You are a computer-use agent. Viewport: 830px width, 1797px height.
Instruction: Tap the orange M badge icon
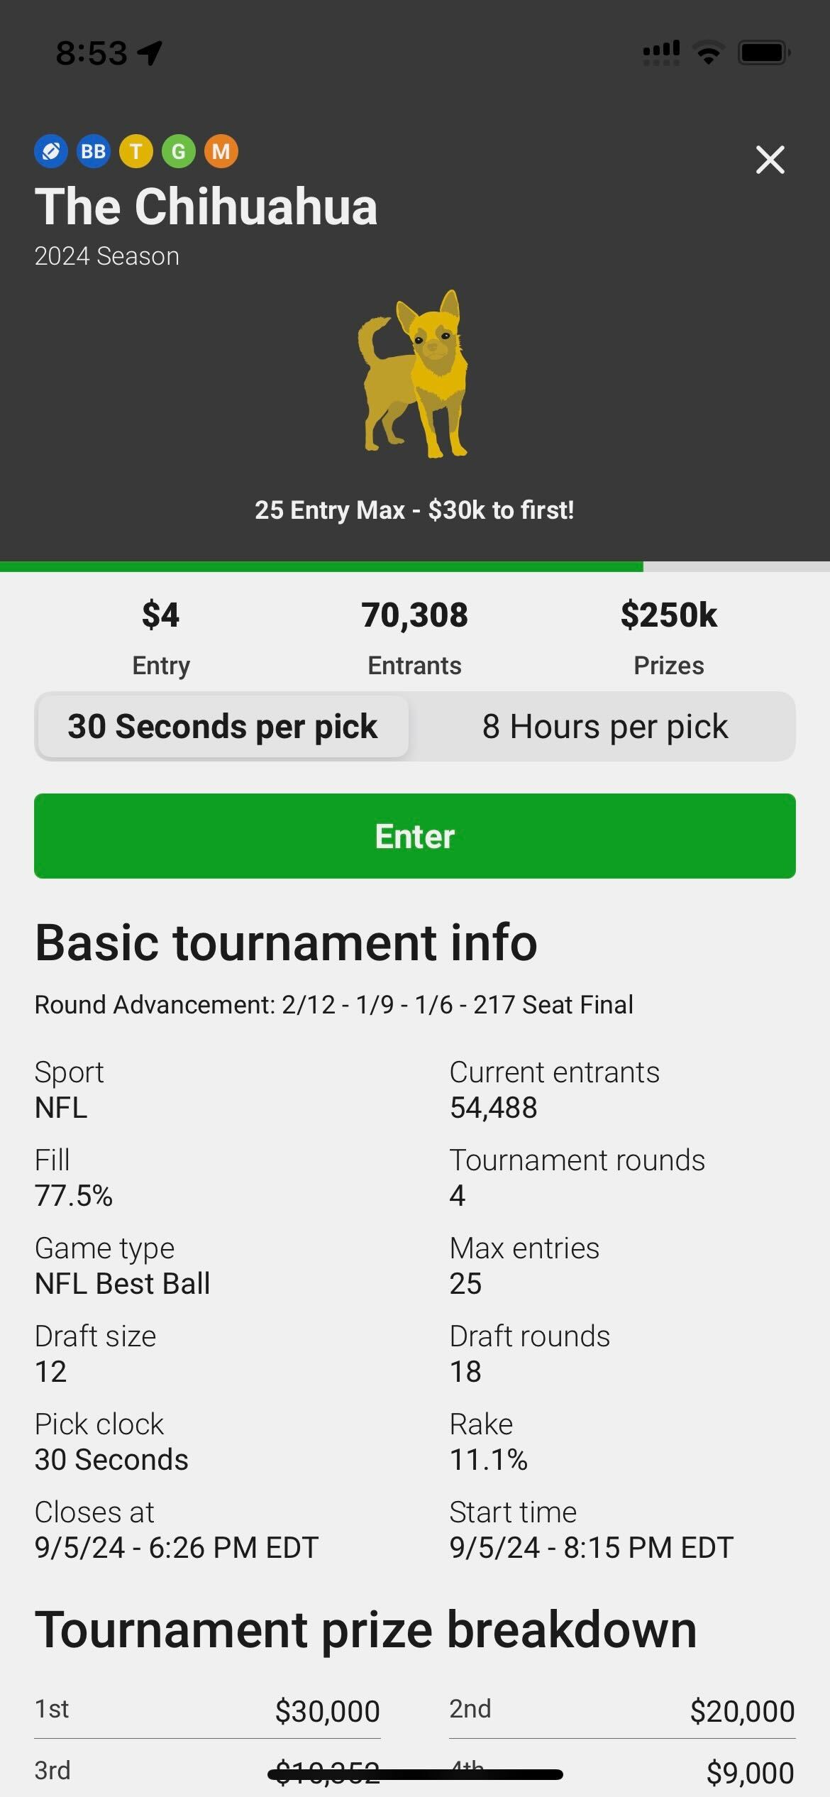pyautogui.click(x=221, y=151)
